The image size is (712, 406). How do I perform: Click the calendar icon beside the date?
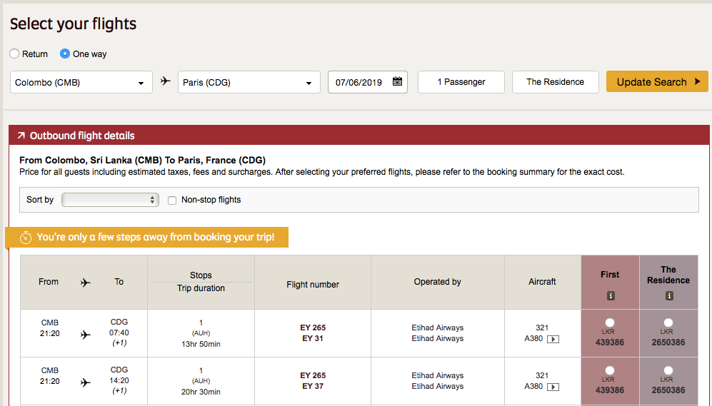[x=398, y=82]
